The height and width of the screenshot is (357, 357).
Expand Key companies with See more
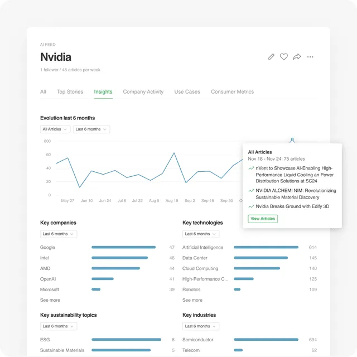coord(50,300)
